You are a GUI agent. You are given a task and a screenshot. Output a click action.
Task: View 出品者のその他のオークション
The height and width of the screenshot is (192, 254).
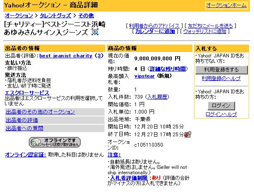coord(40,112)
